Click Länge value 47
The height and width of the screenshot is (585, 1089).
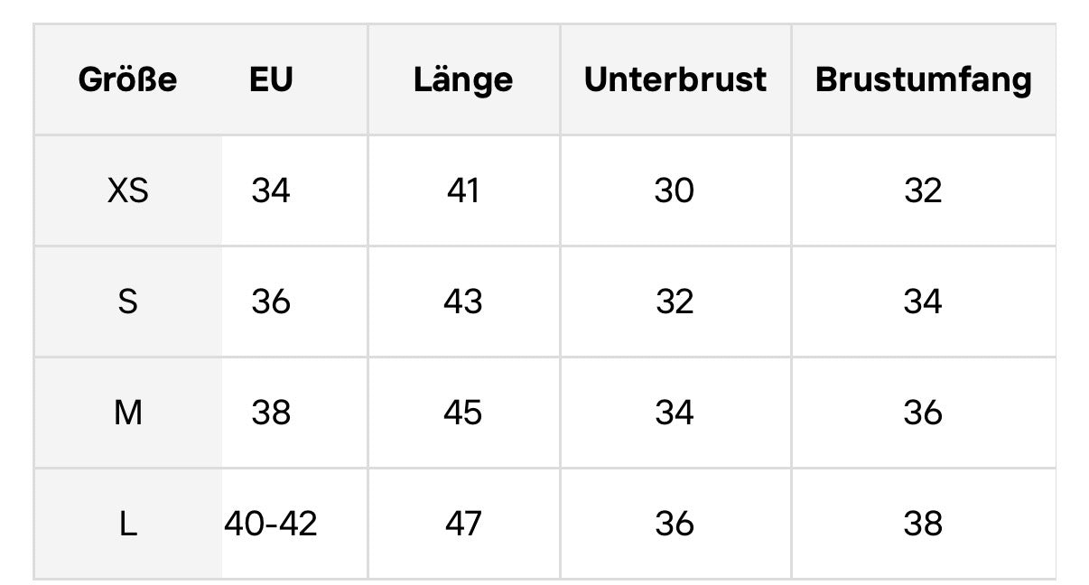[x=463, y=524]
